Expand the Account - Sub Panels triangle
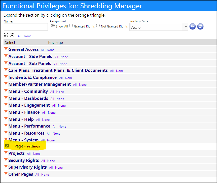The image size is (217, 183). (6, 63)
